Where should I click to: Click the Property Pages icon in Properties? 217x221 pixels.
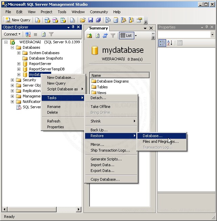click(x=180, y=43)
